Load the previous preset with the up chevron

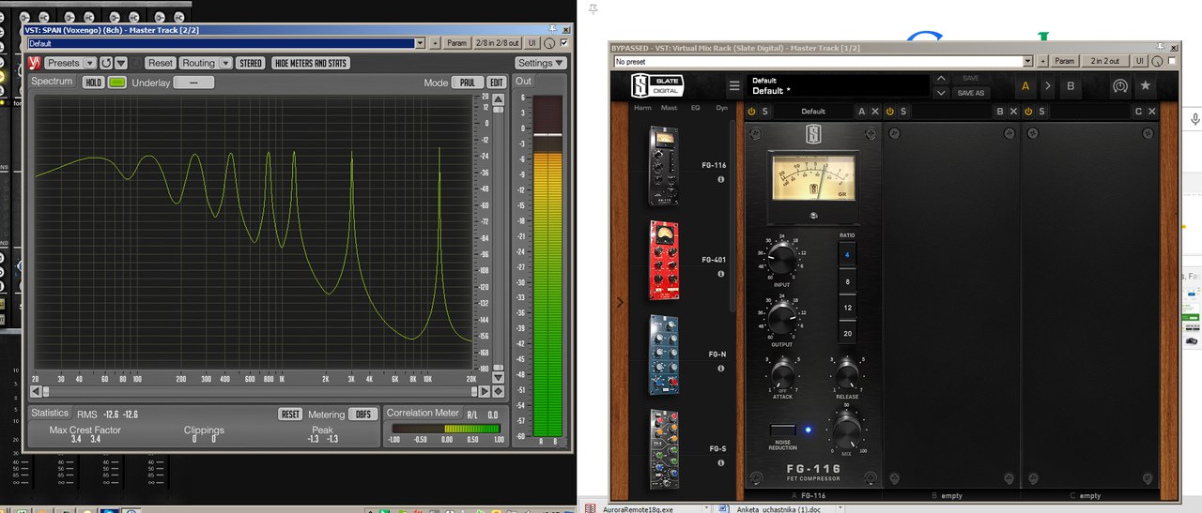941,79
